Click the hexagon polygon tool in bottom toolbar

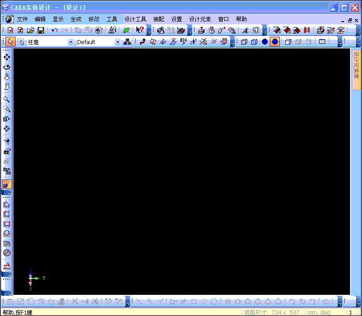214,301
